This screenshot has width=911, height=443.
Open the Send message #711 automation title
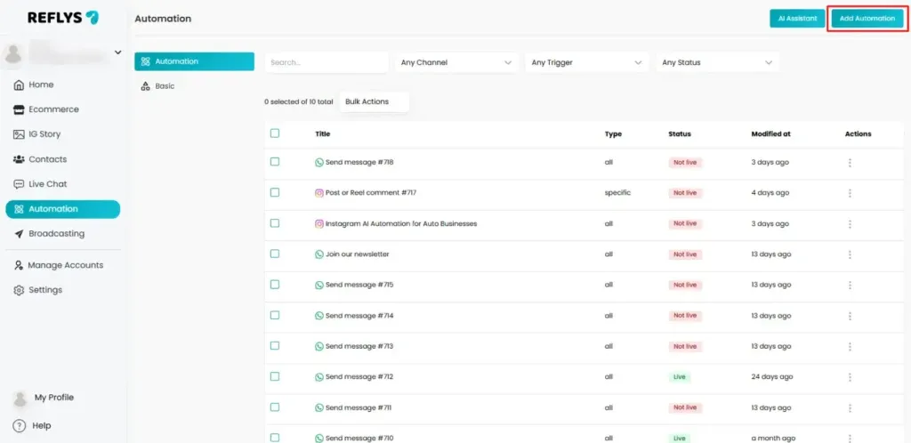pos(359,407)
